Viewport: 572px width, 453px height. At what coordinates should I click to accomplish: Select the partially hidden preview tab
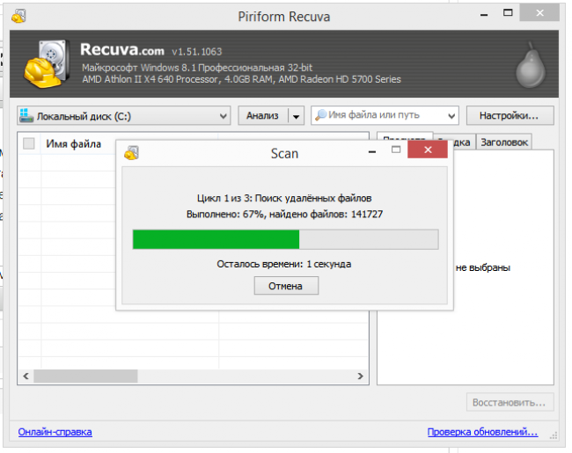[x=405, y=136]
